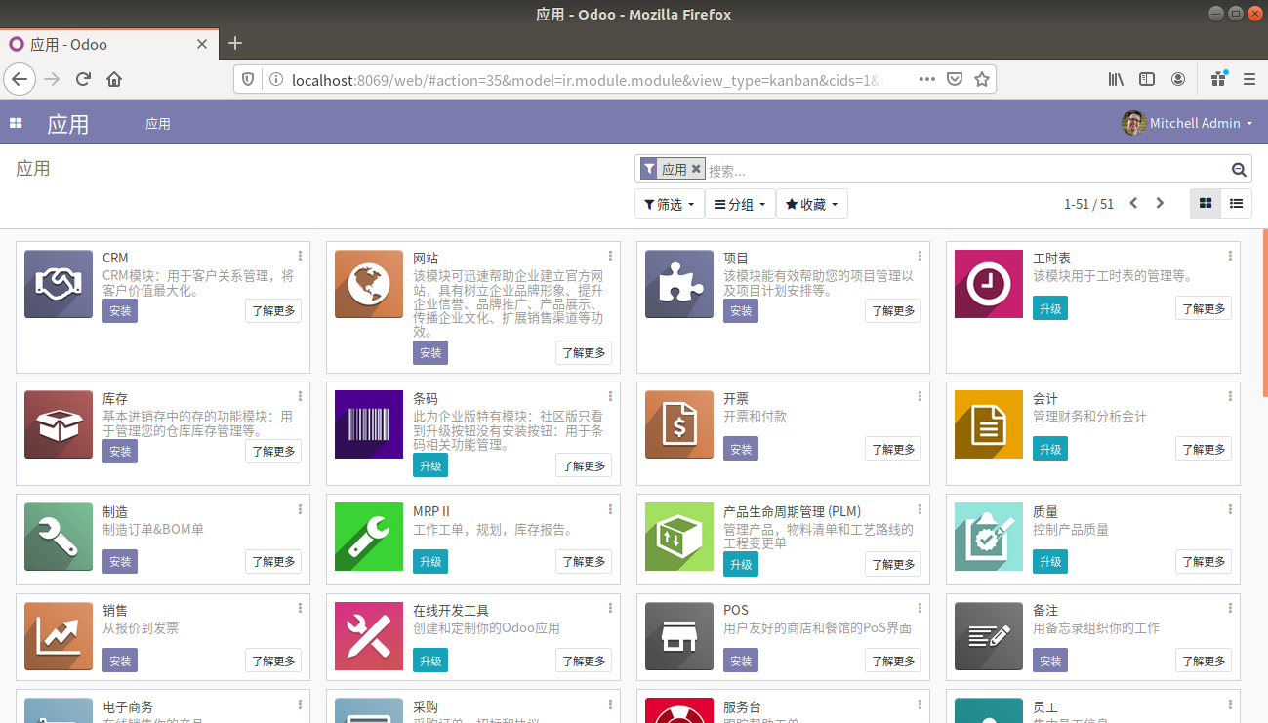1268x723 pixels.
Task: Click the 会计 document module icon
Action: point(989,424)
